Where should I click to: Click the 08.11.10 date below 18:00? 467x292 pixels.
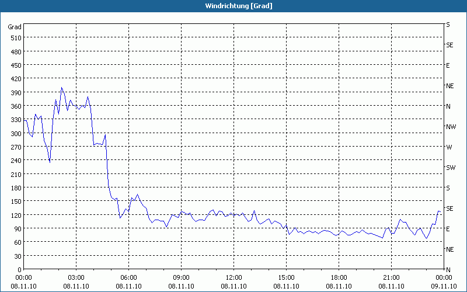339,286
